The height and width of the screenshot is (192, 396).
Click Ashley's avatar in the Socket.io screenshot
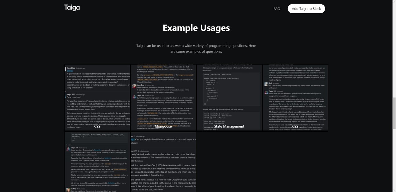(x=68, y=190)
